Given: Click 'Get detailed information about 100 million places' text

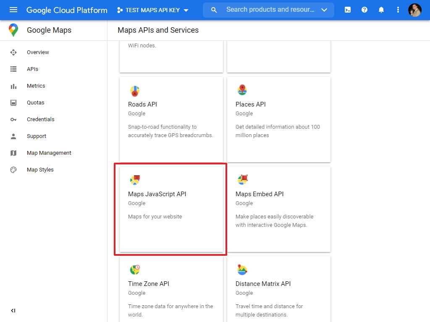Looking at the screenshot, I should pos(278,131).
